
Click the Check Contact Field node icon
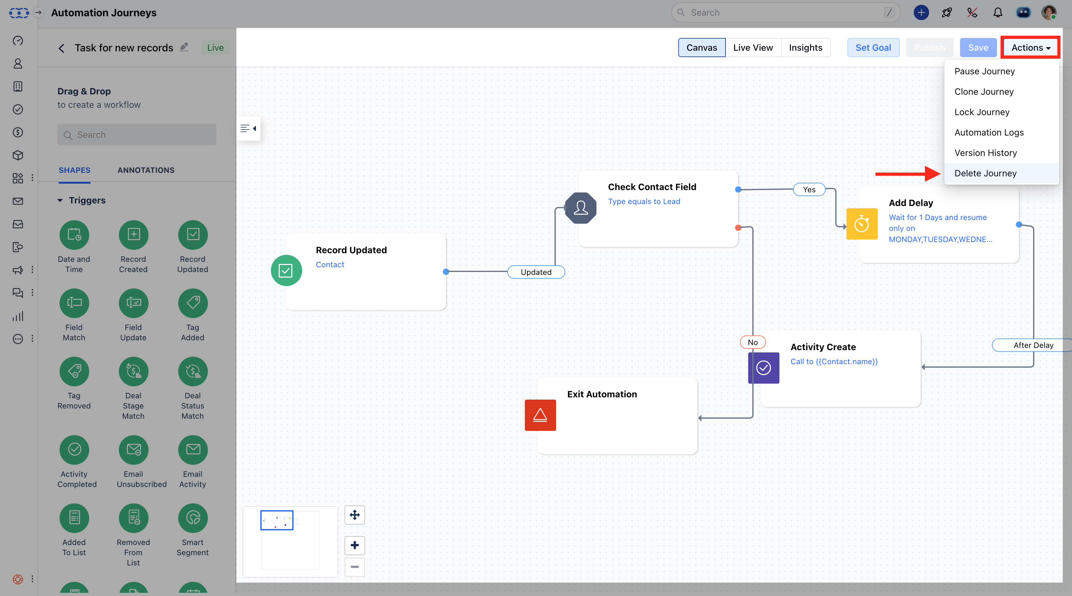[x=581, y=208]
